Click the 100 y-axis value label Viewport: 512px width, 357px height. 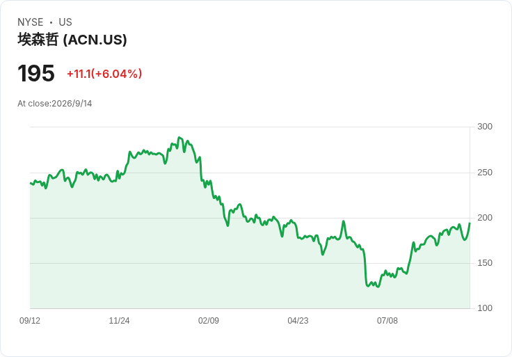(x=485, y=308)
